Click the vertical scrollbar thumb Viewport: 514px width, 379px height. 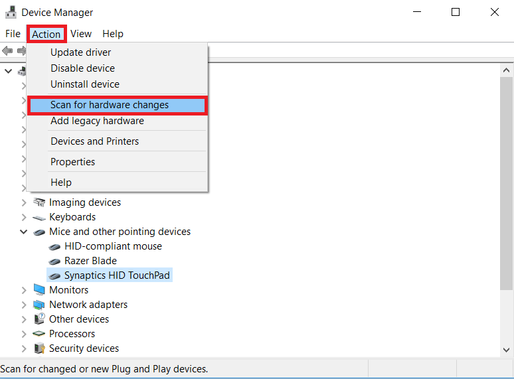pos(506,183)
